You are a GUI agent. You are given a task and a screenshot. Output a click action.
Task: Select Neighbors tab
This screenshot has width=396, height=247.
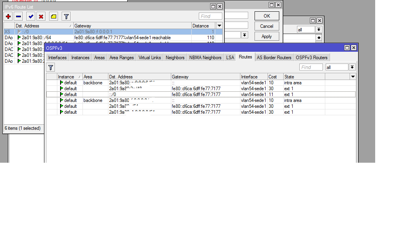pyautogui.click(x=175, y=58)
